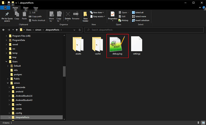
Task: Click the Pin to Quick access icon
Action: tap(7, 14)
